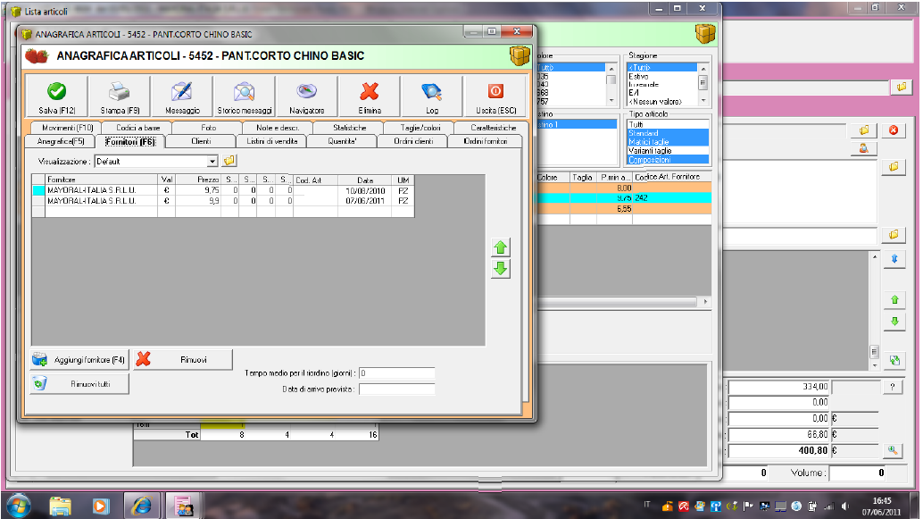Select Varianti taglie in Tipo articolo list
The height and width of the screenshot is (519, 923).
(x=668, y=151)
